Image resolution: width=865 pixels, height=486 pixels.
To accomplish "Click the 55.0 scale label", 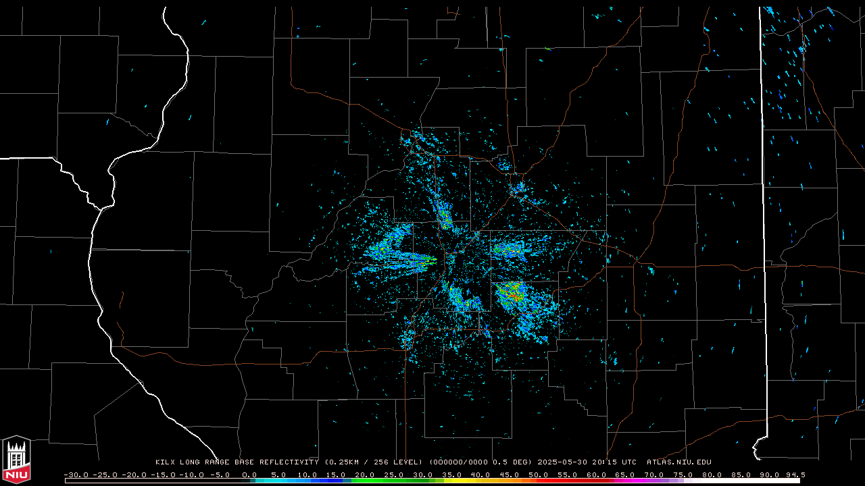I will point(568,475).
